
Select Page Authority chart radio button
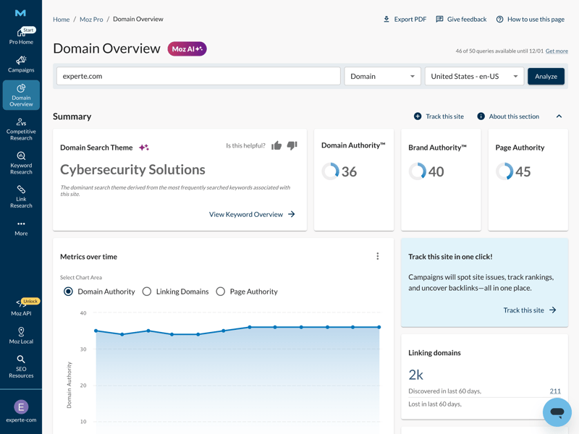click(221, 292)
